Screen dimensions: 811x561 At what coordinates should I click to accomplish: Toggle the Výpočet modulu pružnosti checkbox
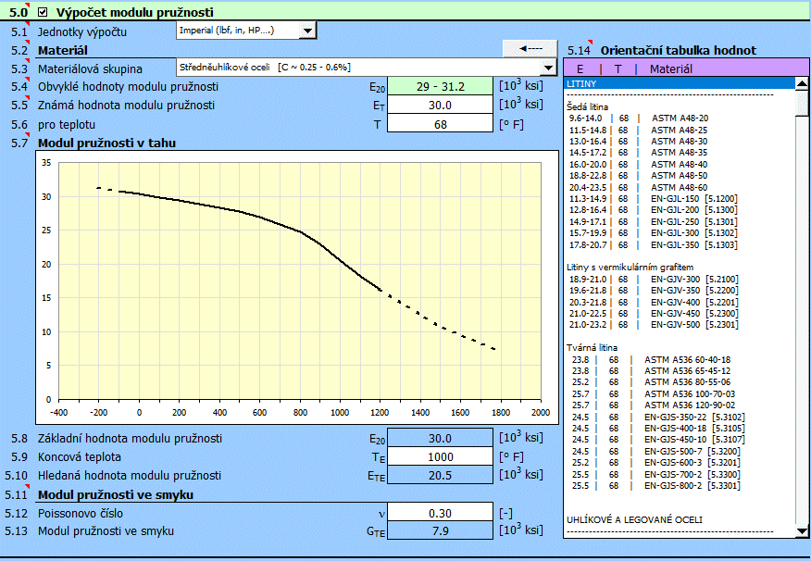[x=43, y=12]
